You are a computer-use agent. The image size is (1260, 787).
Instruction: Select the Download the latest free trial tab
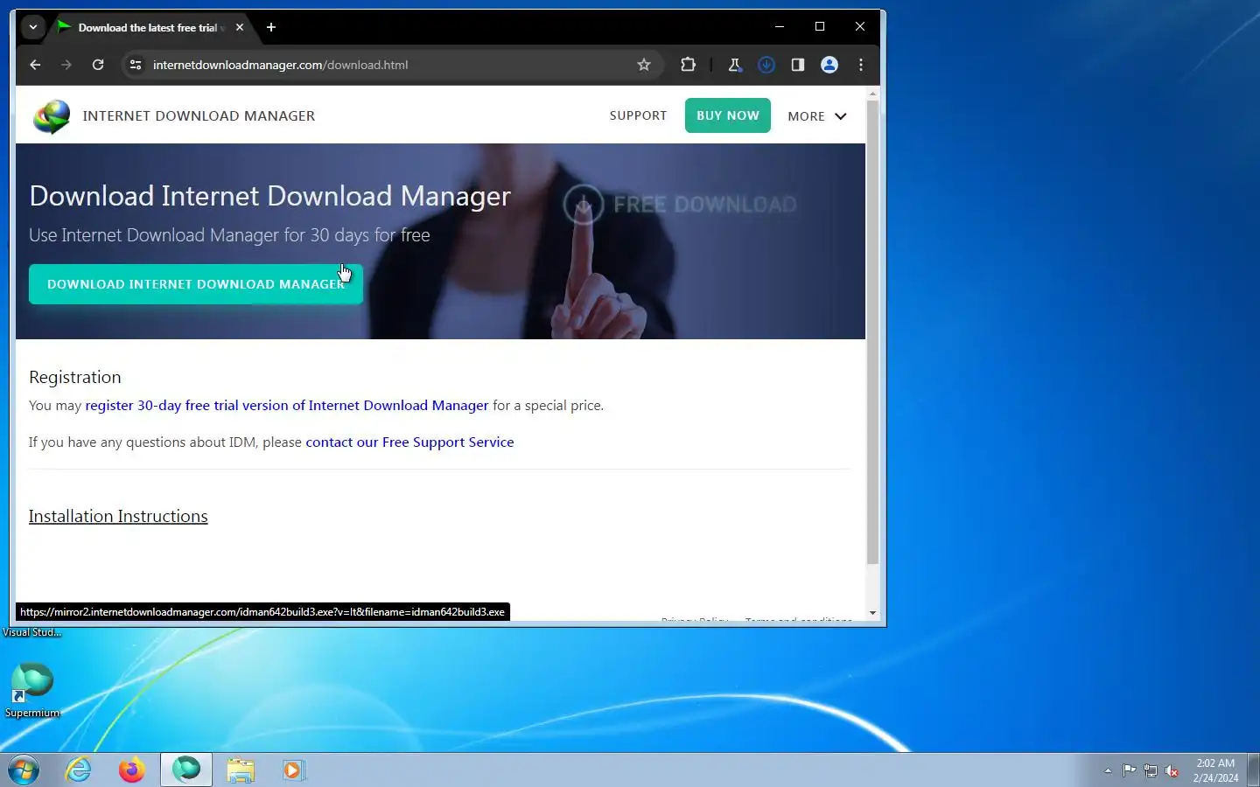point(147,27)
